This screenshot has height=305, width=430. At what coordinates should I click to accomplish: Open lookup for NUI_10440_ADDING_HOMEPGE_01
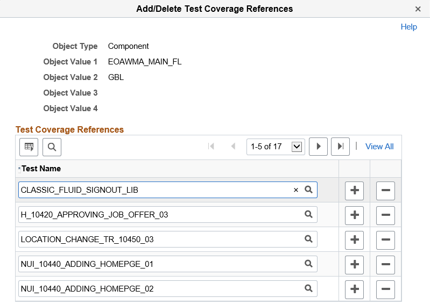tap(309, 264)
